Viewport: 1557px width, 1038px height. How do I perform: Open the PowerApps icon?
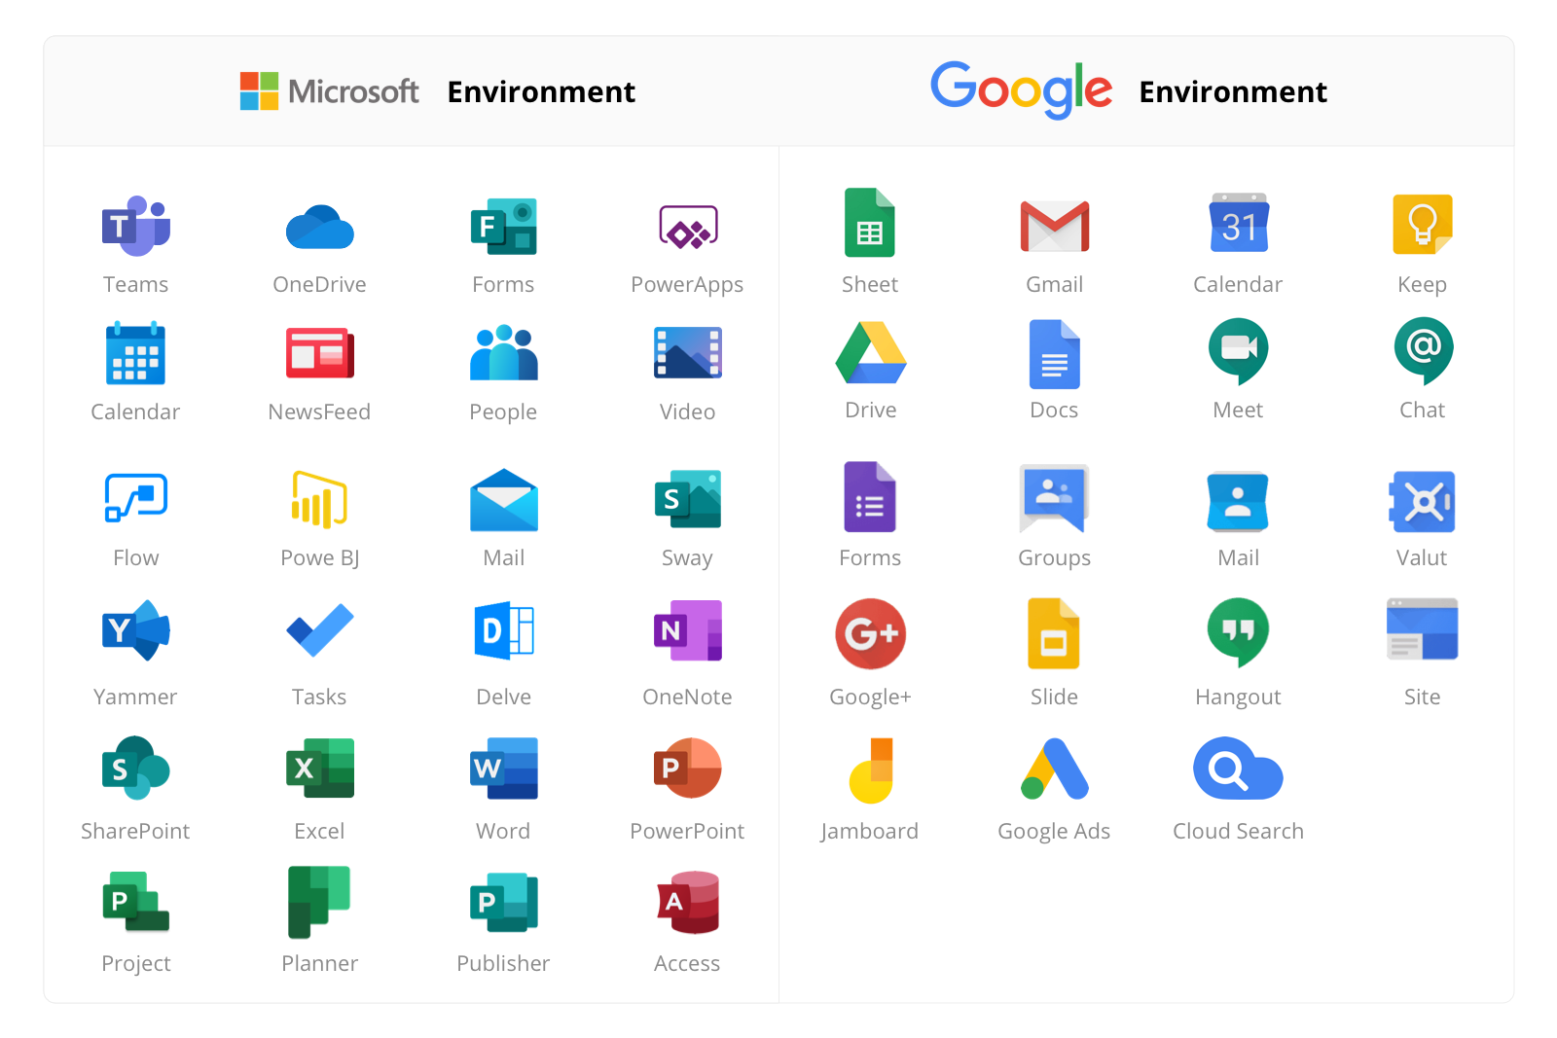pos(688,227)
